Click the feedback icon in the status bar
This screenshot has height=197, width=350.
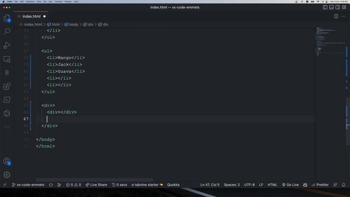coord(335,185)
